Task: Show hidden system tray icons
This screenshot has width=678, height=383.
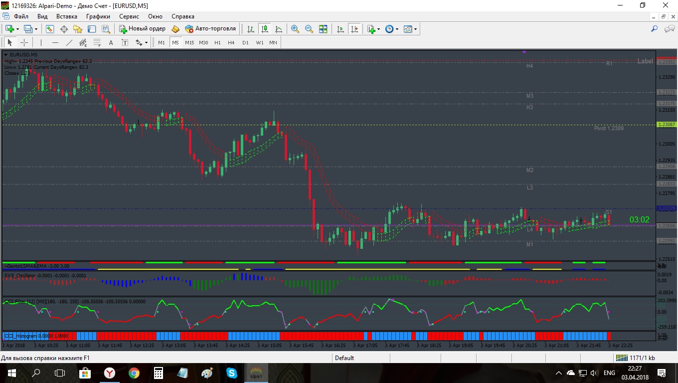Action: click(558, 373)
